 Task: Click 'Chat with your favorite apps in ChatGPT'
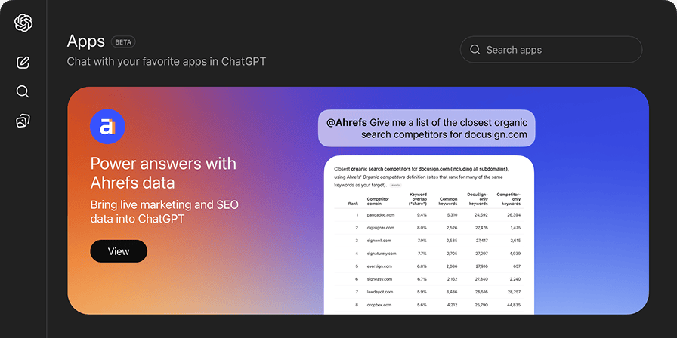click(166, 61)
